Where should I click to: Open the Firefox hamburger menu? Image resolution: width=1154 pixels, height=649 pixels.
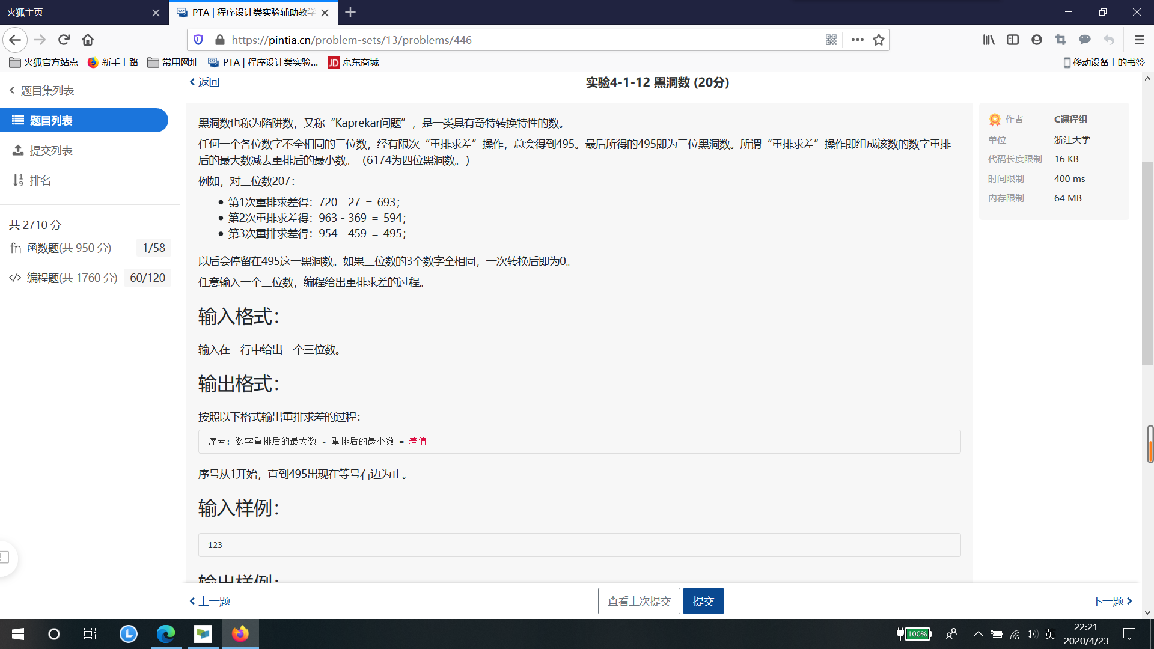pos(1139,40)
